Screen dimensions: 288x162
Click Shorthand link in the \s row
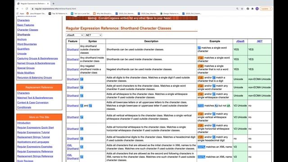coord(73,96)
